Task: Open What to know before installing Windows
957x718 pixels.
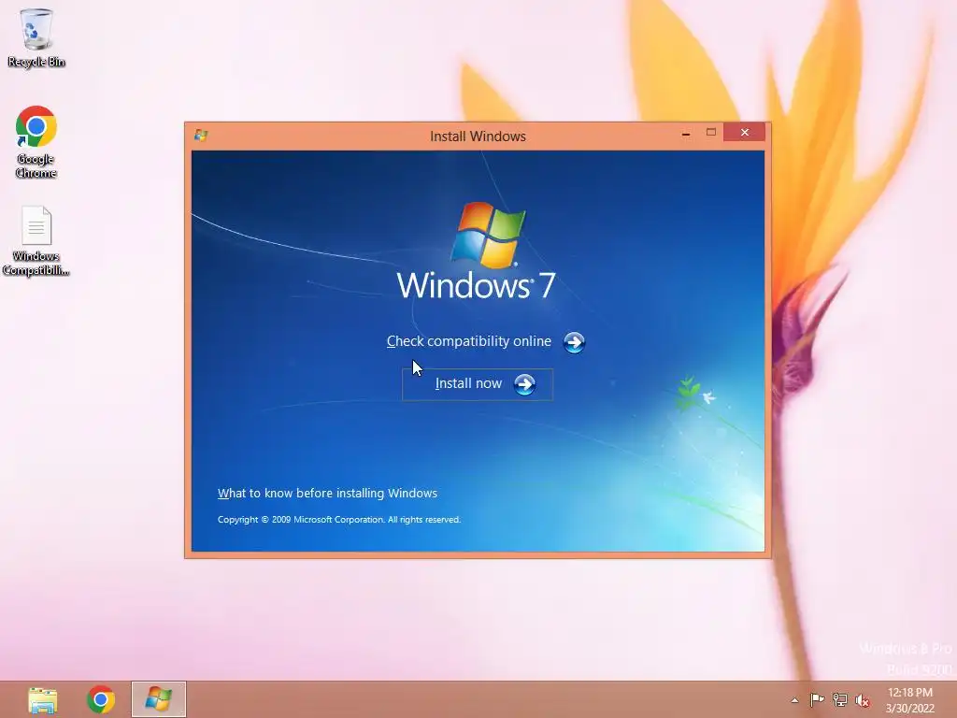Action: (327, 494)
